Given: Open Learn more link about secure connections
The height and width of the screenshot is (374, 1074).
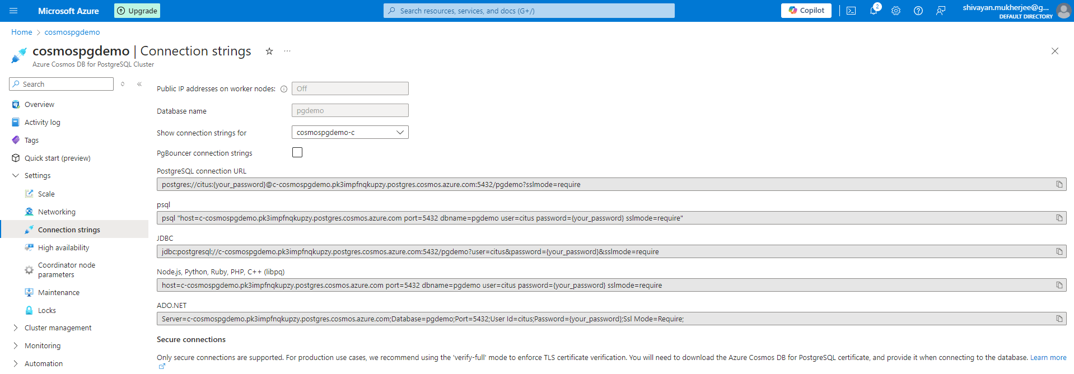Looking at the screenshot, I should click(1048, 357).
